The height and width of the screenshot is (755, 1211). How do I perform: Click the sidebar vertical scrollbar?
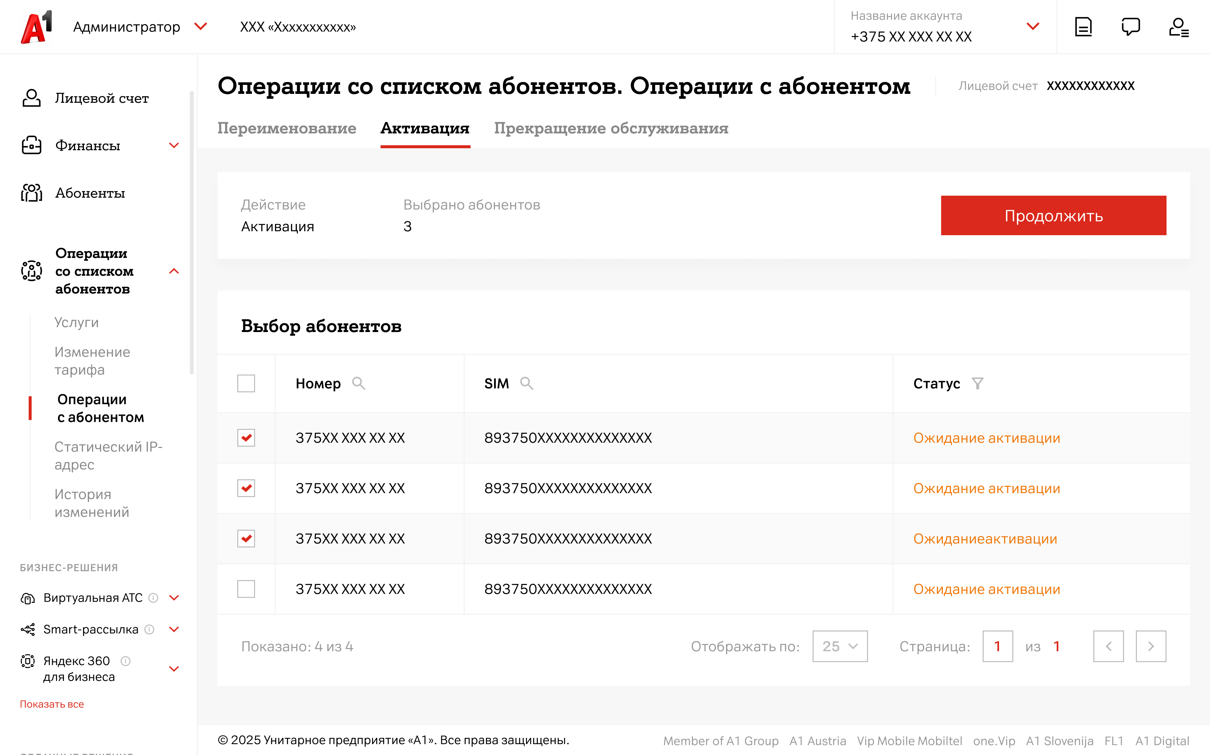tap(192, 232)
